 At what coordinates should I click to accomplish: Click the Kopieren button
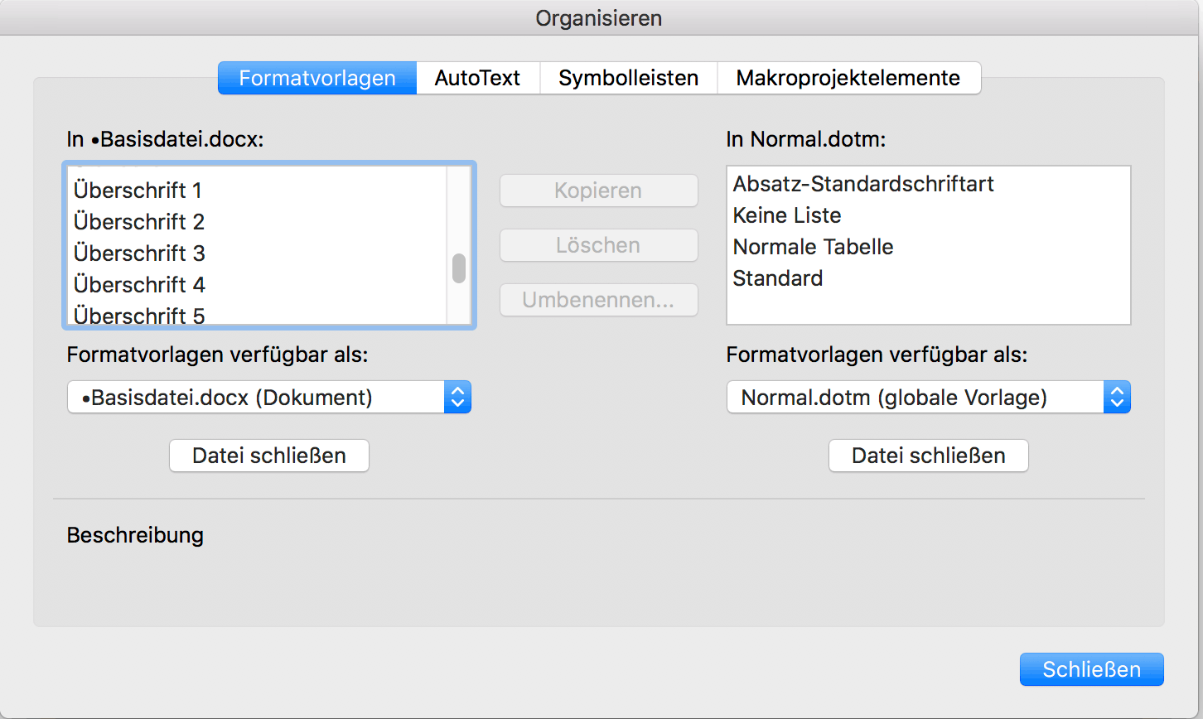click(x=599, y=191)
